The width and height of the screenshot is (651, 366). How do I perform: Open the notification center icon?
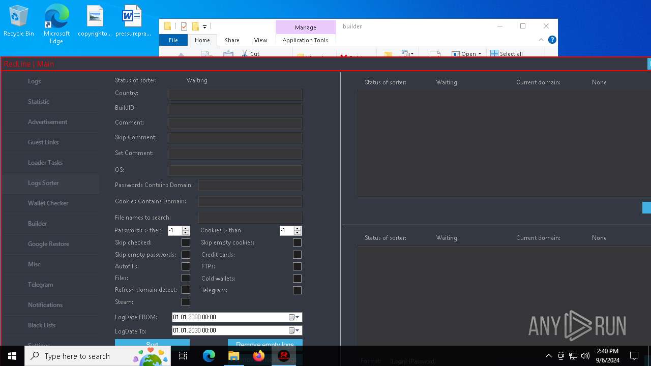(634, 356)
